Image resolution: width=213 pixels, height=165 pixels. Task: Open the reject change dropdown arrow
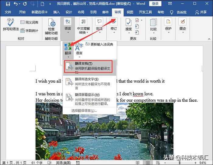tap(141, 20)
